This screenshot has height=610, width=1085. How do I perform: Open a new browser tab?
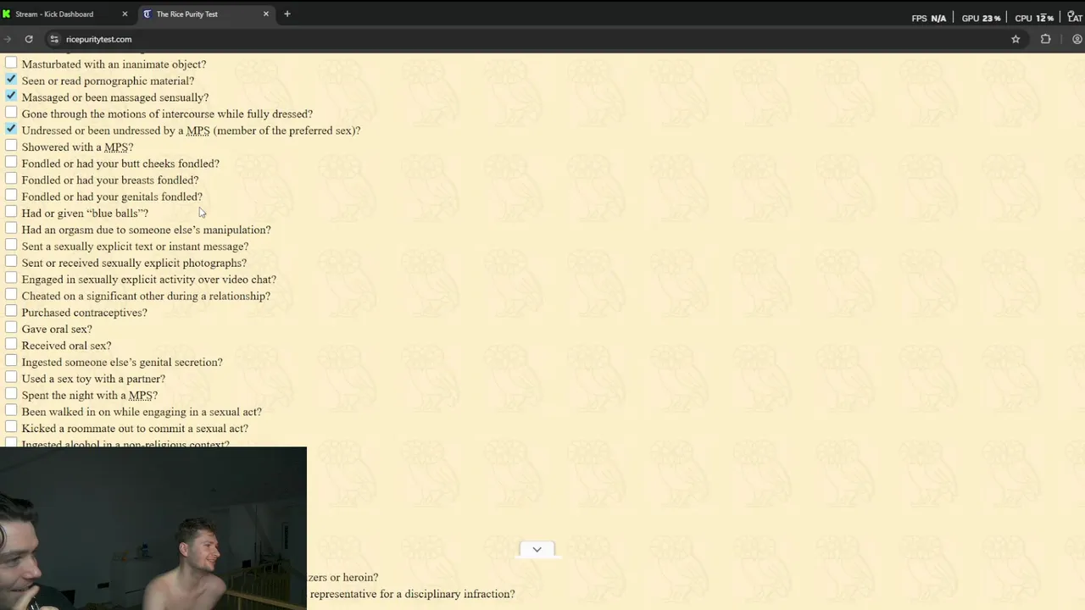[287, 14]
